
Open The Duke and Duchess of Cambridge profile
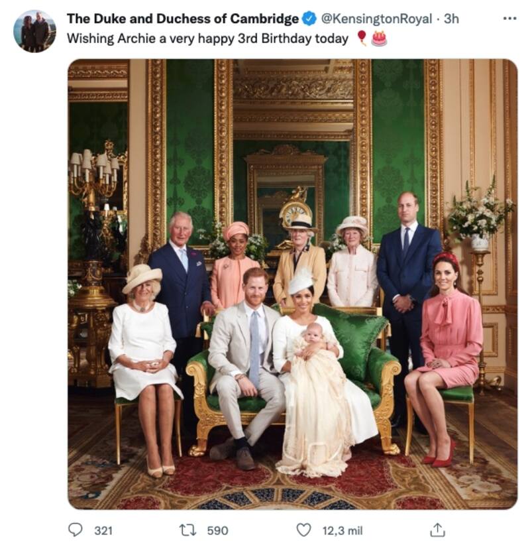pos(182,19)
